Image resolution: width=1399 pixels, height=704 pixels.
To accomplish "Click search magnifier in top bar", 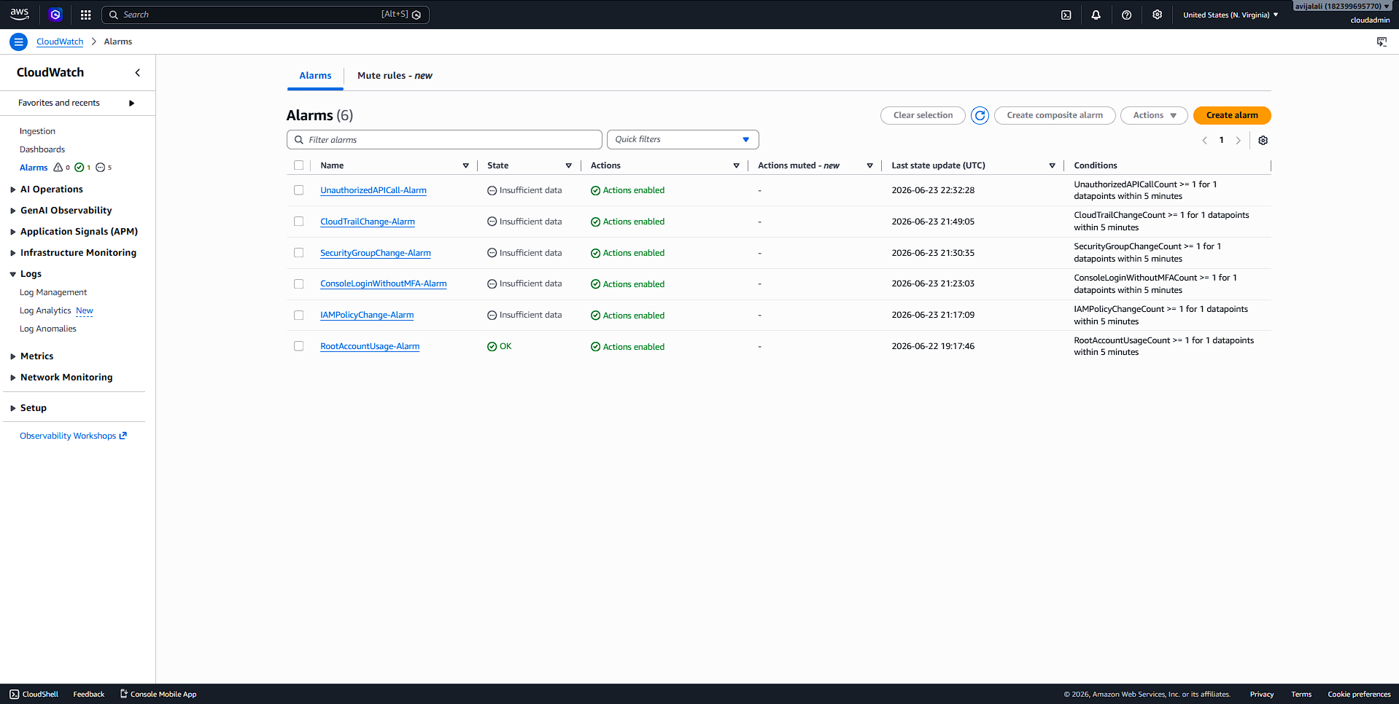I will pyautogui.click(x=114, y=15).
